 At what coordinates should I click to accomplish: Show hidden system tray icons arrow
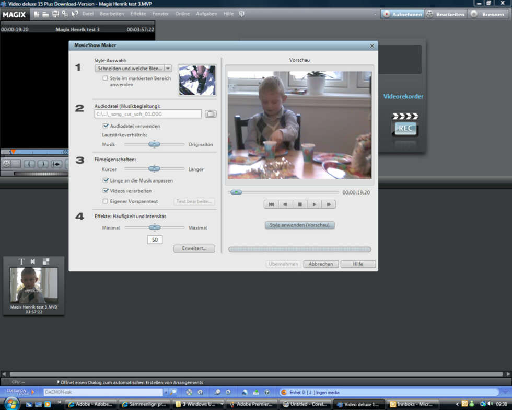click(x=457, y=404)
